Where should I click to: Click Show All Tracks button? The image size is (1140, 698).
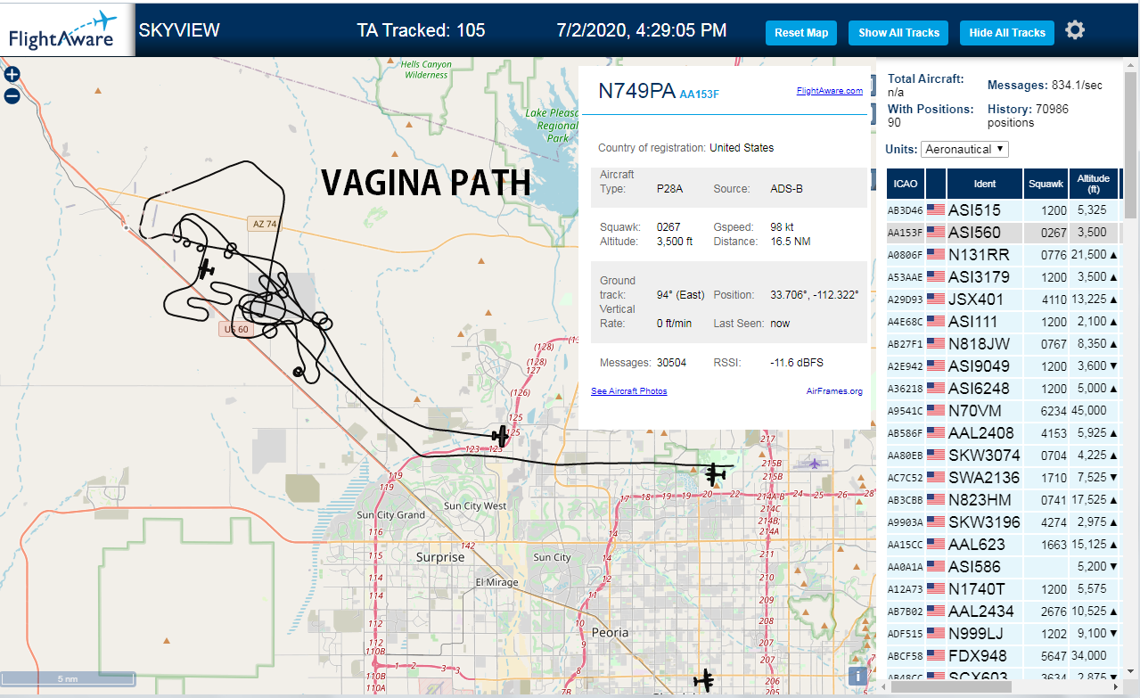[x=898, y=33]
